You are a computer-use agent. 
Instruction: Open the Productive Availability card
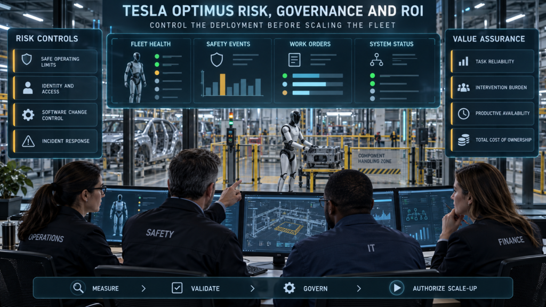492,114
